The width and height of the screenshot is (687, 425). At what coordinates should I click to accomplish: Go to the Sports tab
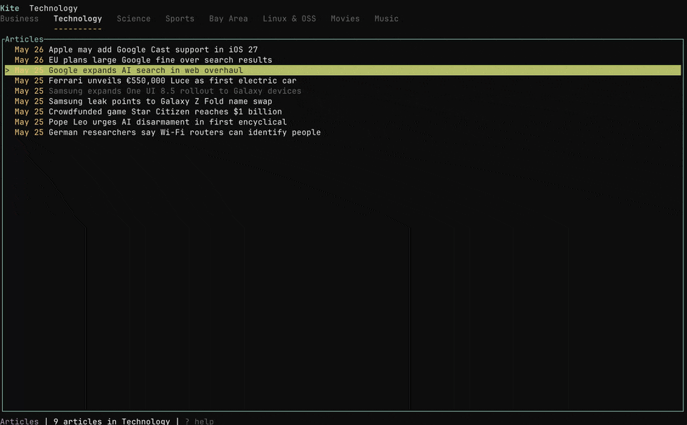tap(180, 19)
